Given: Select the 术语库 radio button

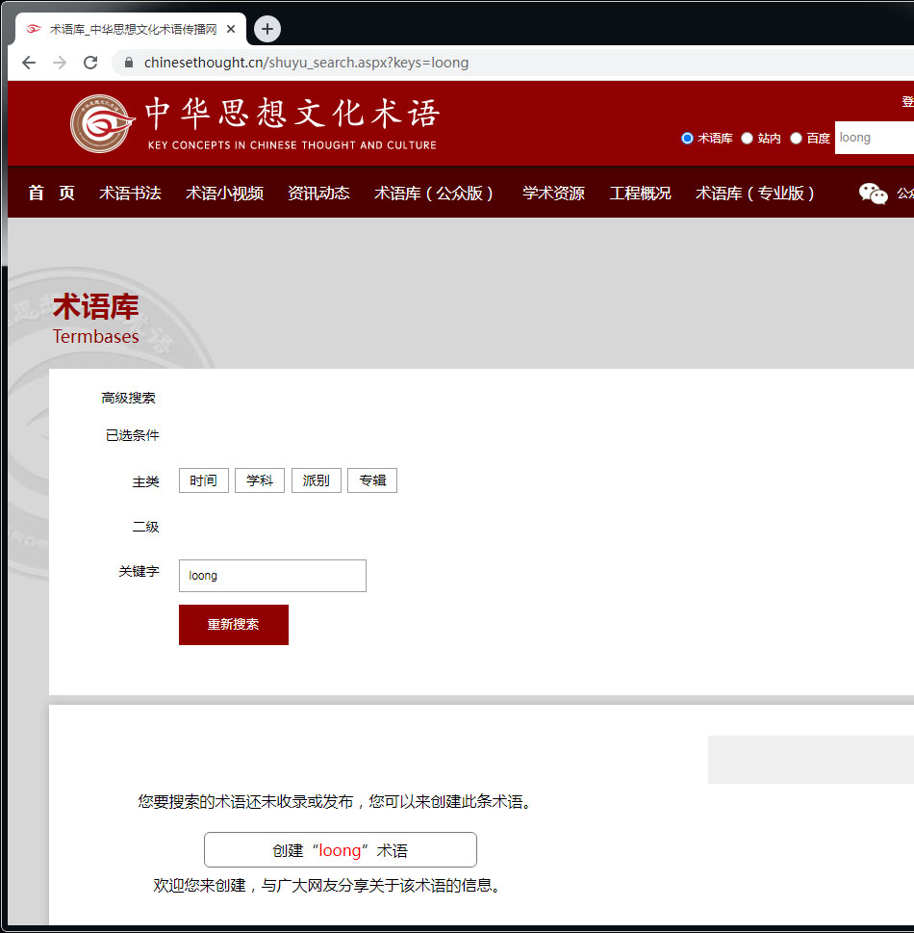Looking at the screenshot, I should point(687,138).
